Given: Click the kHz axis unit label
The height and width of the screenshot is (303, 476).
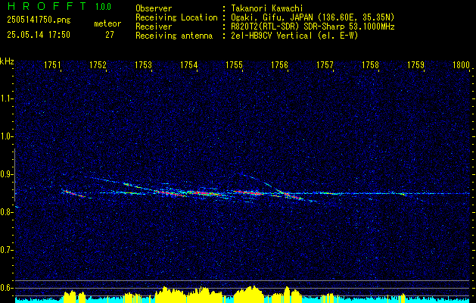Looking at the screenshot, I should 7,61.
